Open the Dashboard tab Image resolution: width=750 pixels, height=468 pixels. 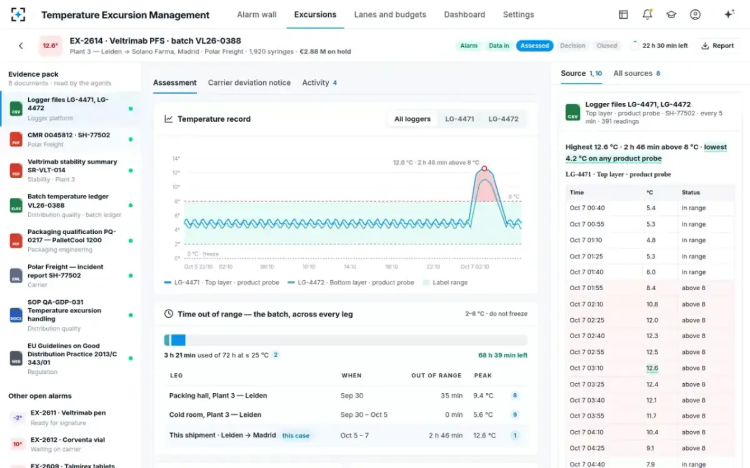pyautogui.click(x=464, y=14)
